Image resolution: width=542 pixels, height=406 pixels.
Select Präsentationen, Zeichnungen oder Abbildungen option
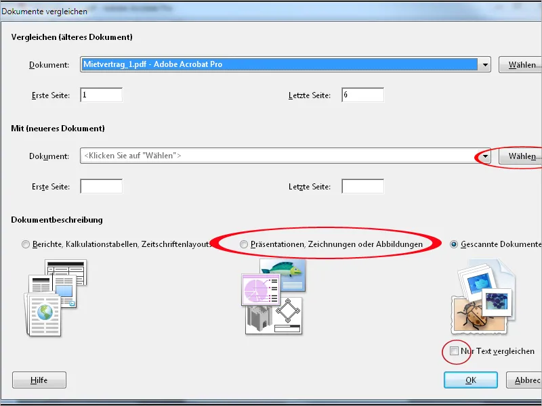click(x=244, y=244)
